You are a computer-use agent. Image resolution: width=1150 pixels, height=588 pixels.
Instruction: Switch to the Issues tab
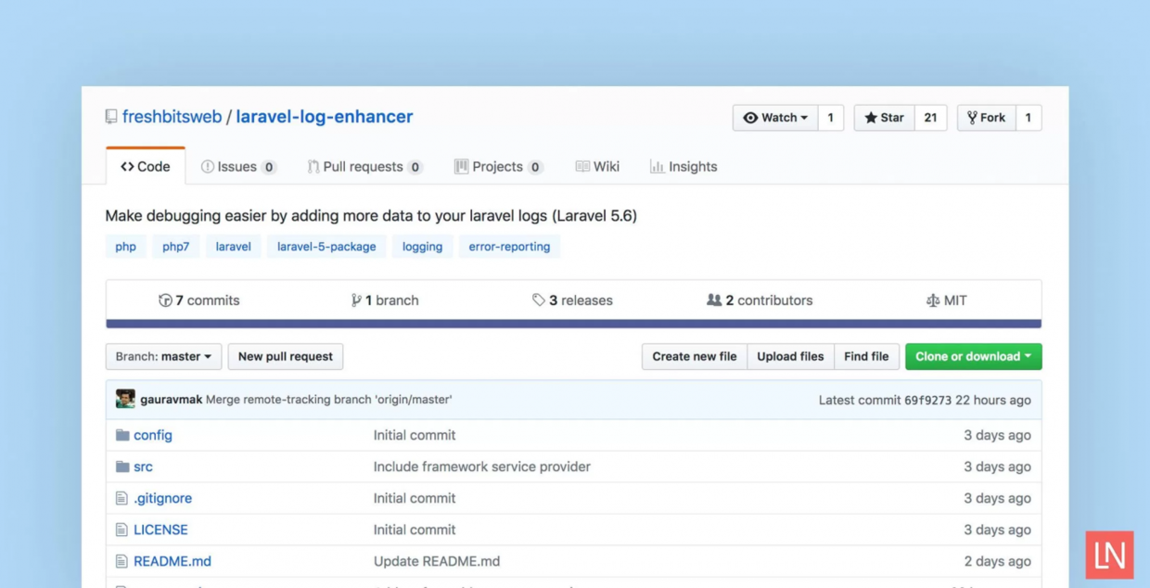[x=238, y=167]
